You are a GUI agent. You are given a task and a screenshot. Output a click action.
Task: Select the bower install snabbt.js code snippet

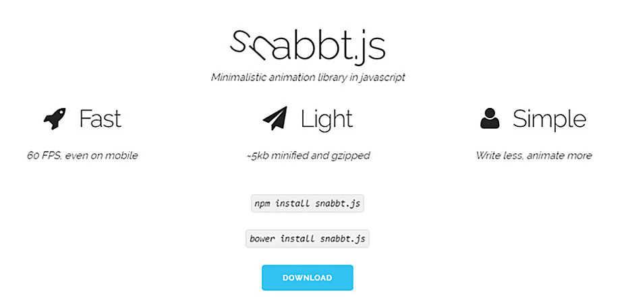pyautogui.click(x=308, y=239)
